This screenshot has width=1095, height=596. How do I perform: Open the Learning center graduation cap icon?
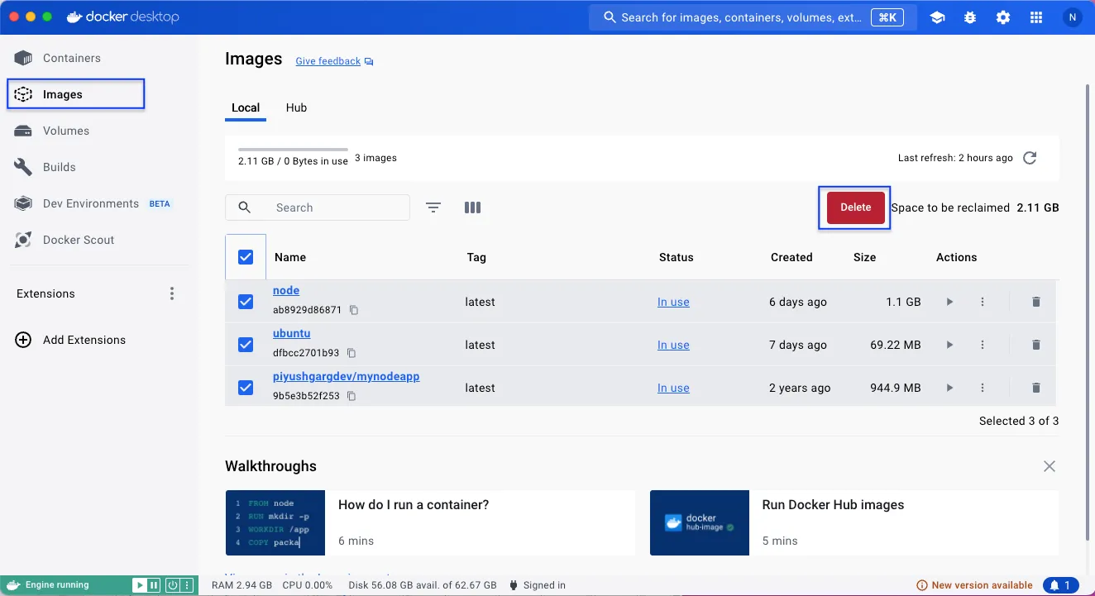pos(937,17)
